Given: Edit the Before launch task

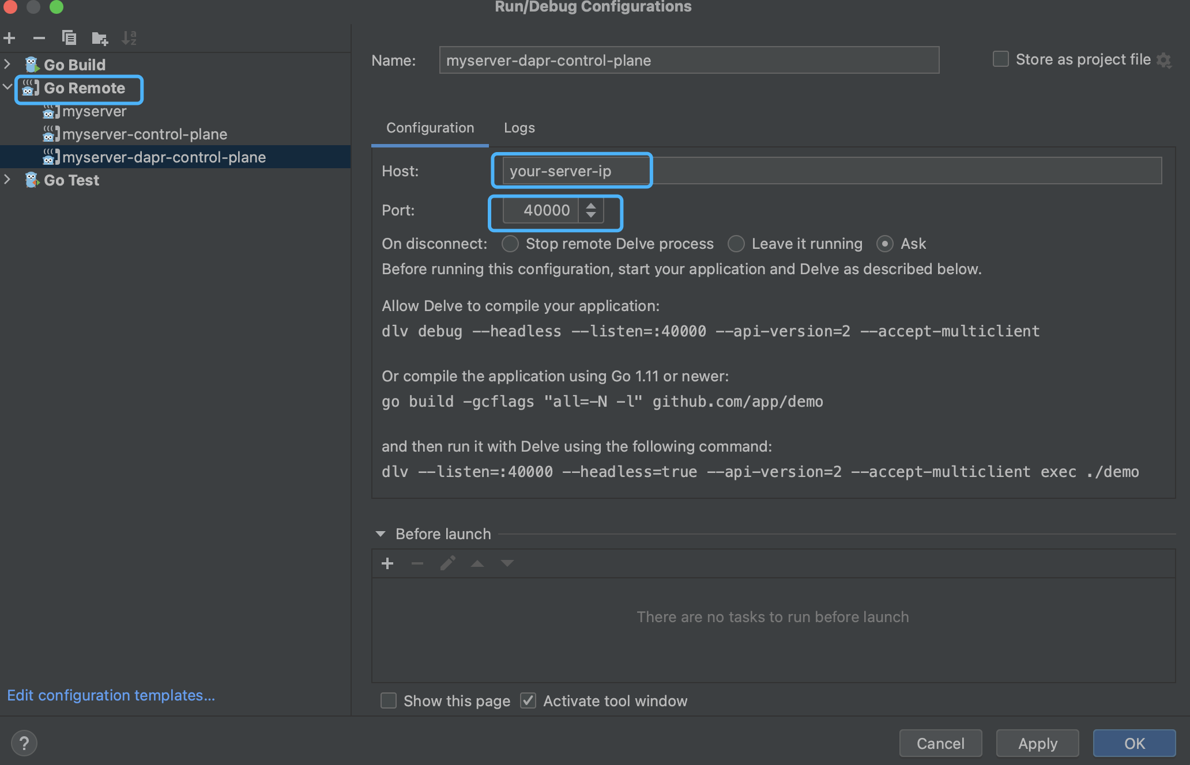Looking at the screenshot, I should pos(448,563).
